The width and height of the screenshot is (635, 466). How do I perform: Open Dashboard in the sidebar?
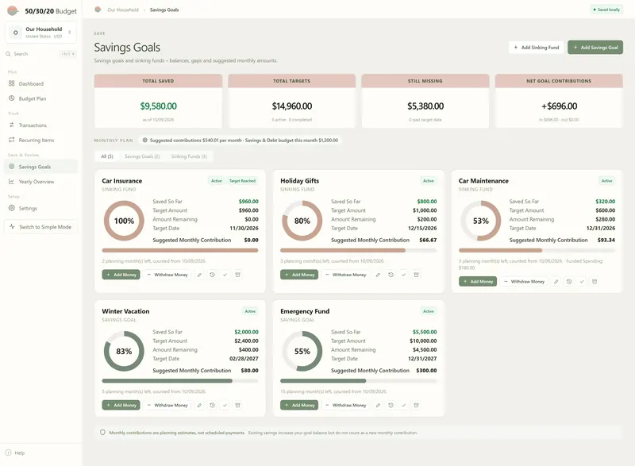pos(41,84)
